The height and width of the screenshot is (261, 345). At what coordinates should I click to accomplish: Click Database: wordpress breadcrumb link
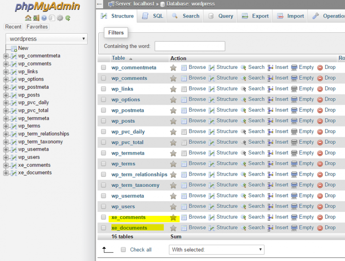pyautogui.click(x=191, y=4)
